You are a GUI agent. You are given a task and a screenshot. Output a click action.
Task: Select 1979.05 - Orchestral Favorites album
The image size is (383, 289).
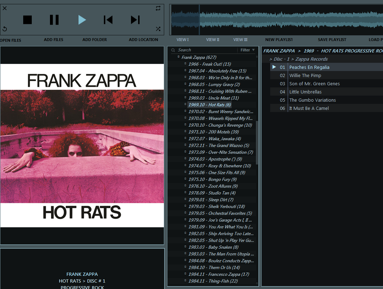[220, 213]
